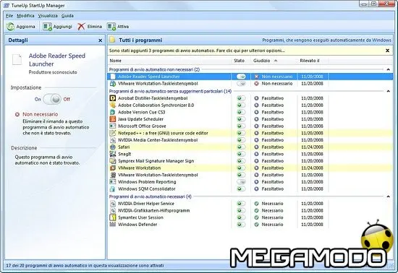The height and width of the screenshot is (273, 398).
Task: Collapse the senza suggerimenti particolari group
Action: [x=388, y=91]
